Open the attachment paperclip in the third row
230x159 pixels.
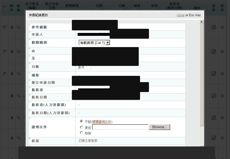(12, 73)
